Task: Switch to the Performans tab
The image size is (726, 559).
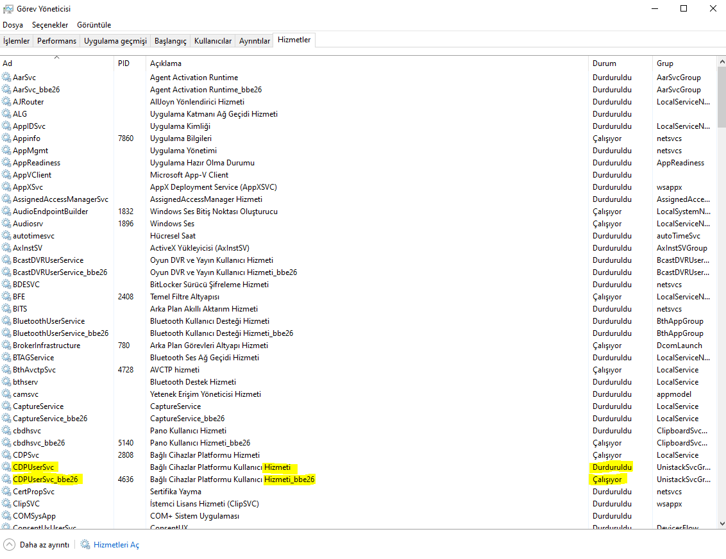Action: tap(56, 41)
